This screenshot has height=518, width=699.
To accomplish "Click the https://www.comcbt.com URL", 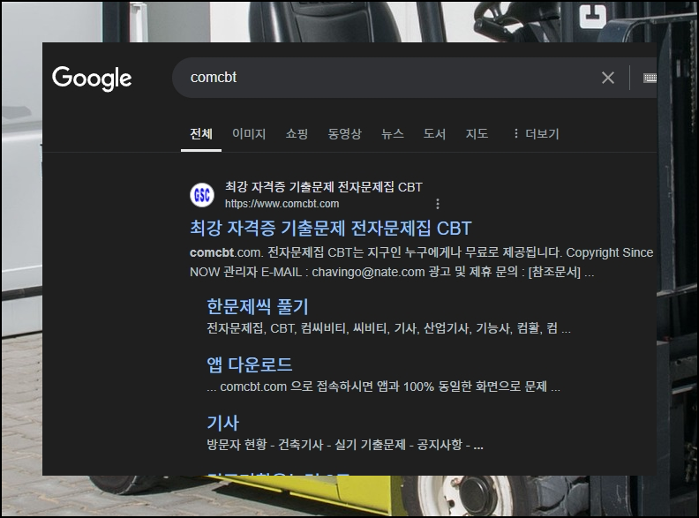I will (x=282, y=204).
